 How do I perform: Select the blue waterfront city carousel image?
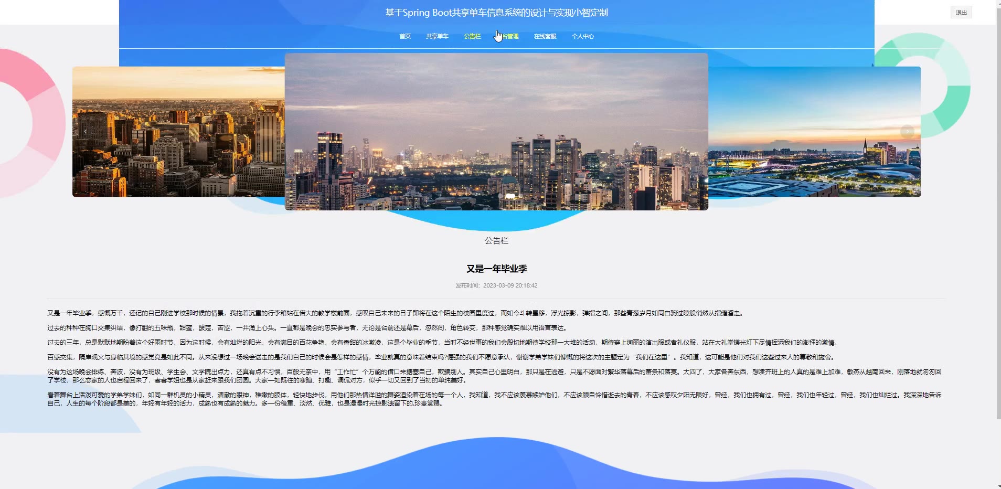coord(814,132)
